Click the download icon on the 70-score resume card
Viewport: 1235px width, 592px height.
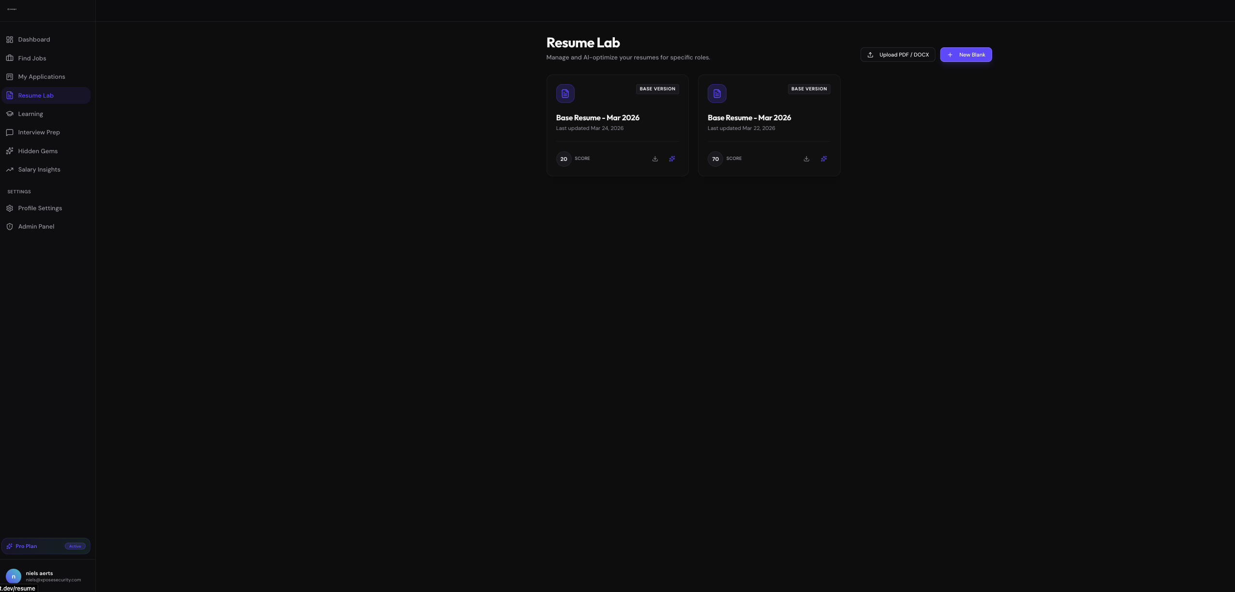tap(806, 159)
